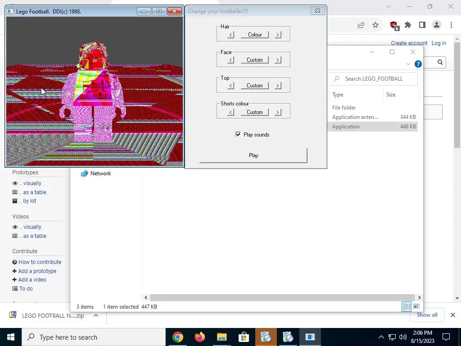This screenshot has width=461, height=346.
Task: Select next Face option arrow
Action: click(277, 60)
